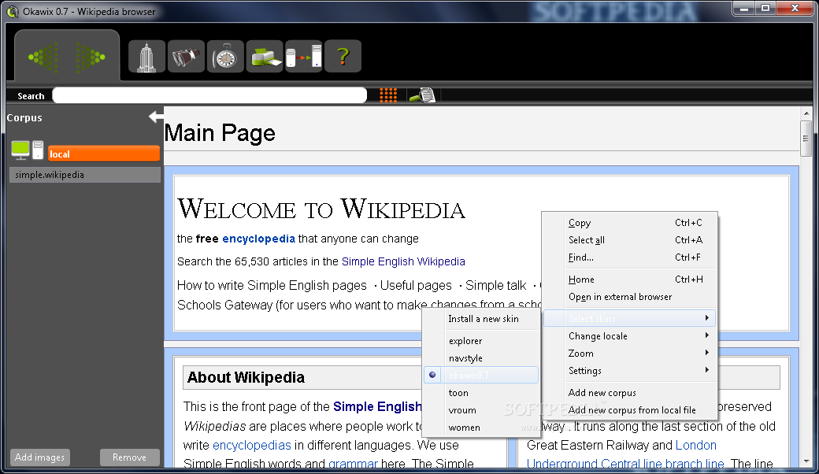Click the binoculars find icon
The height and width of the screenshot is (474, 819).
tap(186, 57)
